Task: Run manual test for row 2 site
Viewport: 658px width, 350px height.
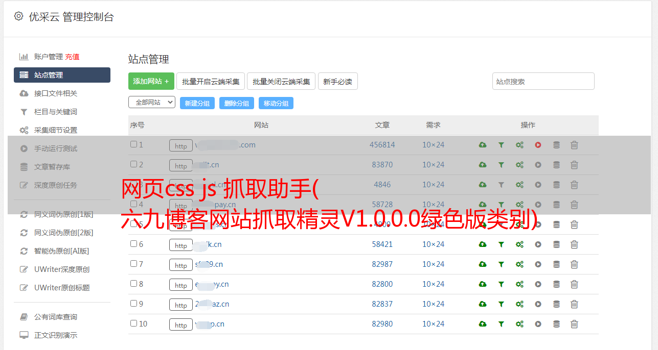Action: tap(538, 165)
